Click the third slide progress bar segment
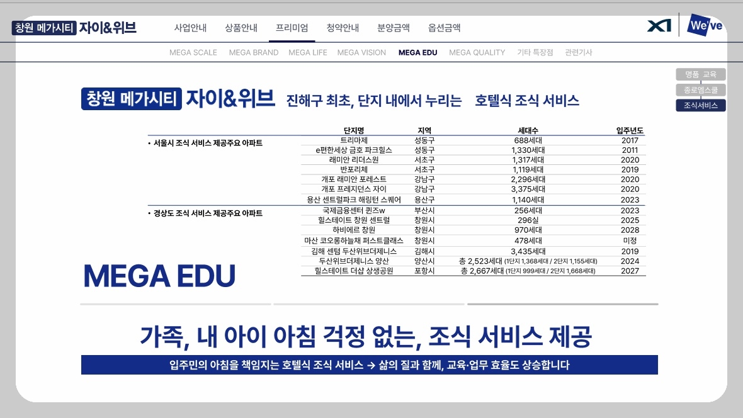 coord(563,304)
